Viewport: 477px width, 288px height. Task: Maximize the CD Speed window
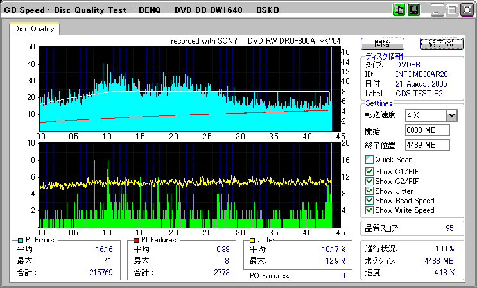point(451,10)
